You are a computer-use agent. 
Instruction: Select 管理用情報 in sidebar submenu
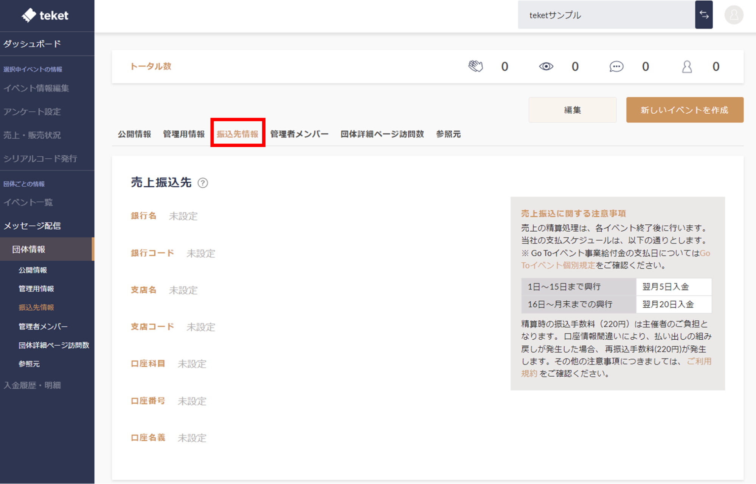pyautogui.click(x=36, y=289)
